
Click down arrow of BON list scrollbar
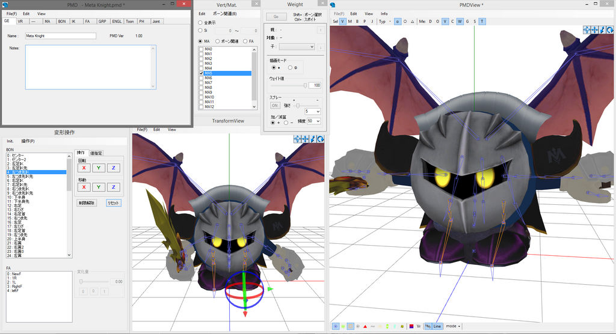[x=69, y=255]
